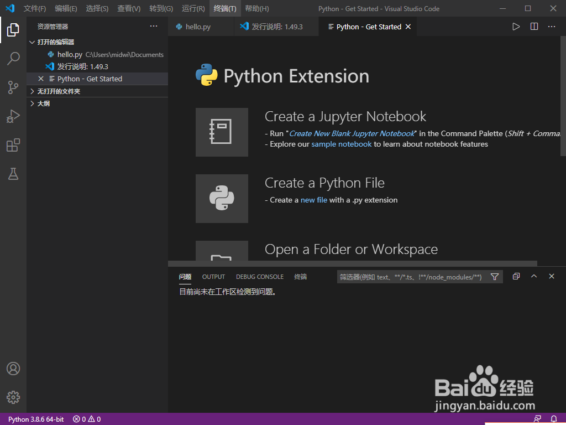This screenshot has width=566, height=425.
Task: Click the editor vertical scrollbar
Action: pyautogui.click(x=563, y=96)
